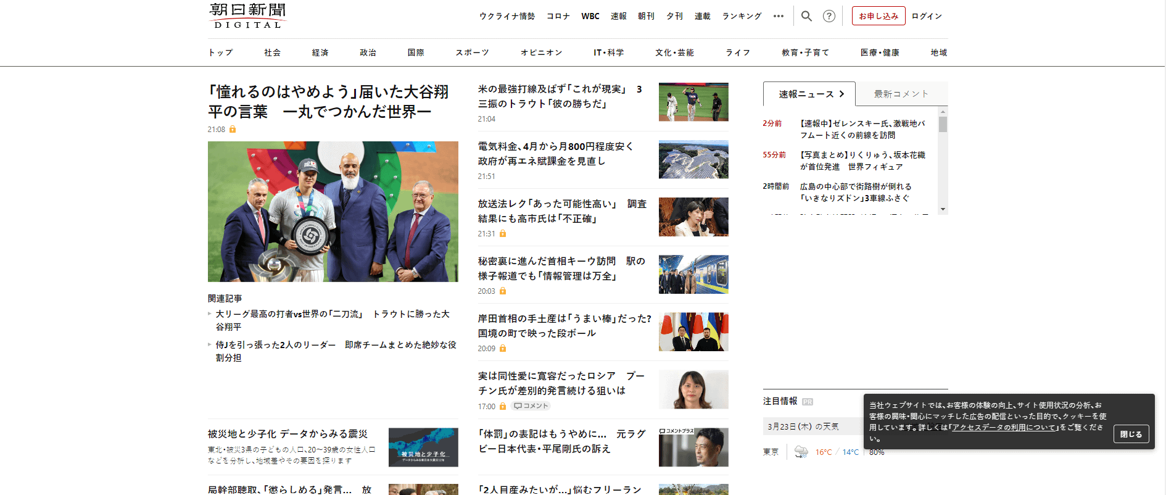Open the 速報 header link
This screenshot has width=1166, height=495.
tap(619, 16)
